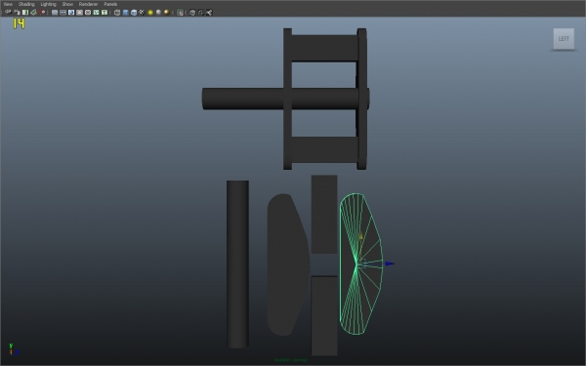Open the Panels menu
The image size is (586, 366).
coord(110,4)
